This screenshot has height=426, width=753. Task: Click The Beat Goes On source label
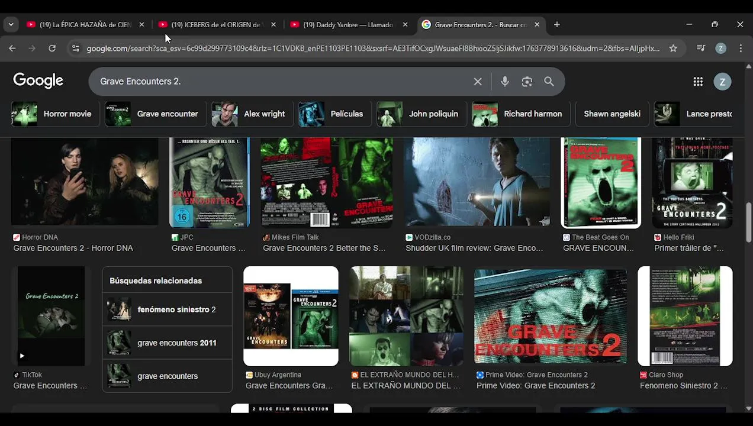600,237
